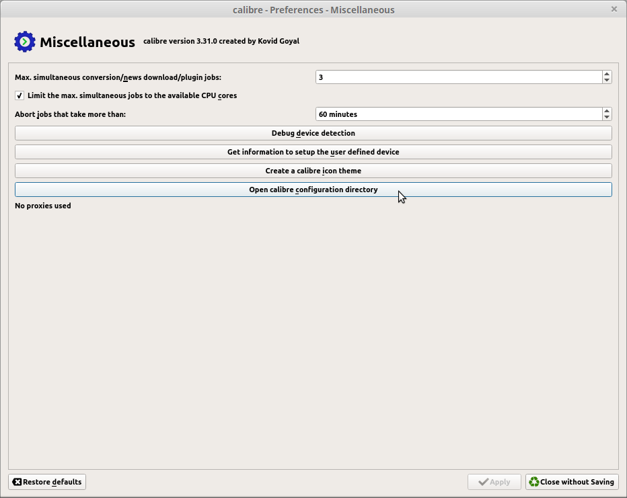627x498 pixels.
Task: Increase abort jobs time up arrow
Action: (x=607, y=111)
